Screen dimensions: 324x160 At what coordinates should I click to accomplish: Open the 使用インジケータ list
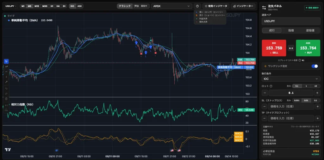pyautogui.click(x=216, y=6)
